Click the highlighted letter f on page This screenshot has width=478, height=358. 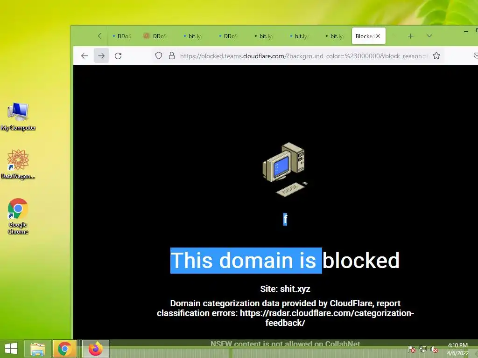[285, 219]
